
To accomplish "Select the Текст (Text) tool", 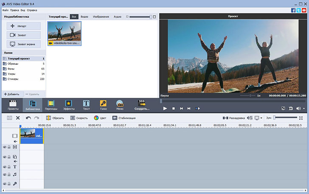I will tap(86, 105).
